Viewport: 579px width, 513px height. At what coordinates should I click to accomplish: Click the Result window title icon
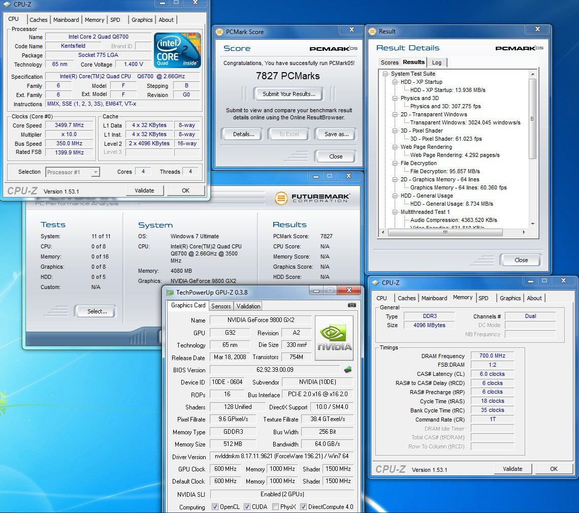click(x=372, y=31)
